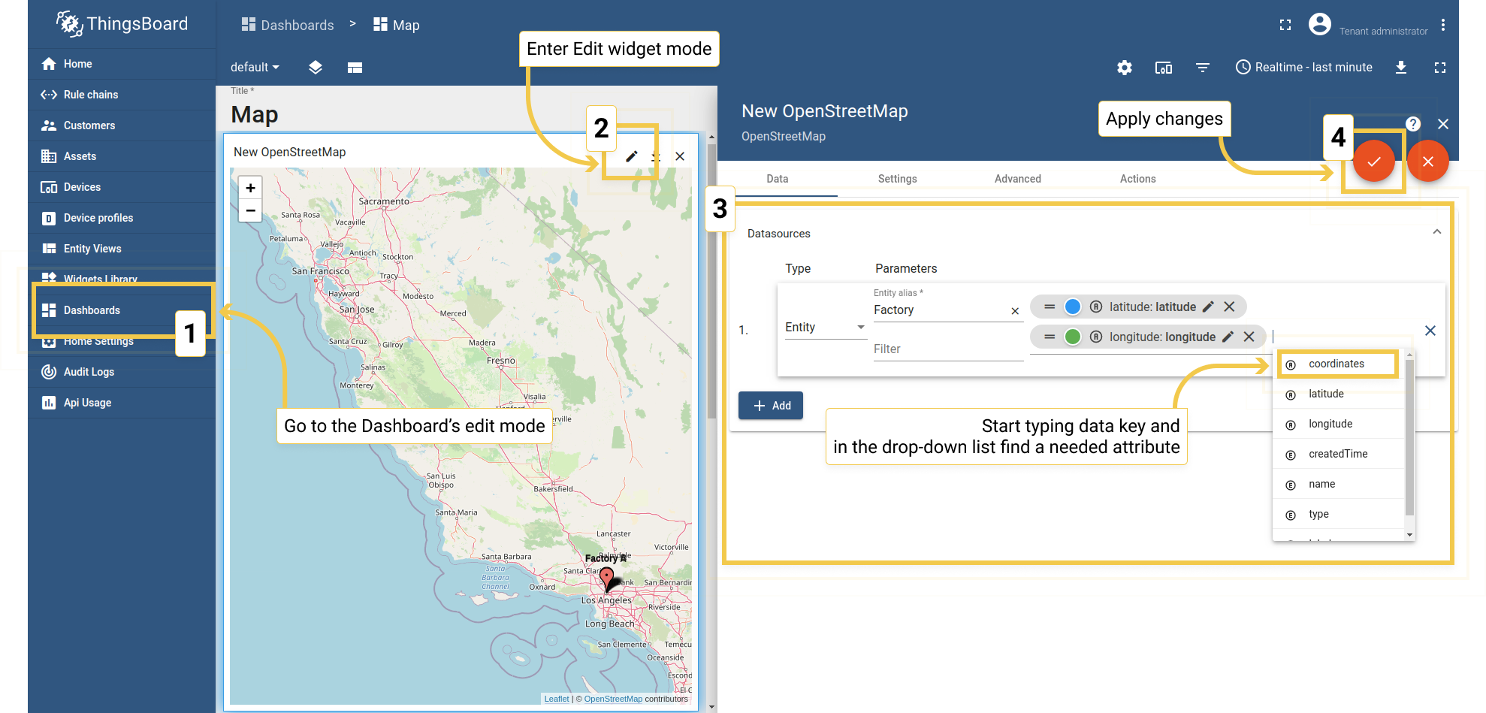The height and width of the screenshot is (713, 1486).
Task: Open Home in the sidebar
Action: (122, 64)
